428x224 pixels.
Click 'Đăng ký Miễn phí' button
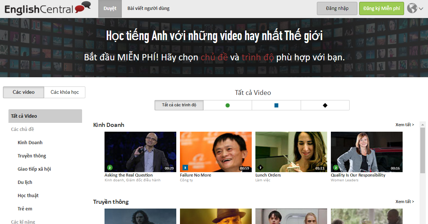pos(382,8)
